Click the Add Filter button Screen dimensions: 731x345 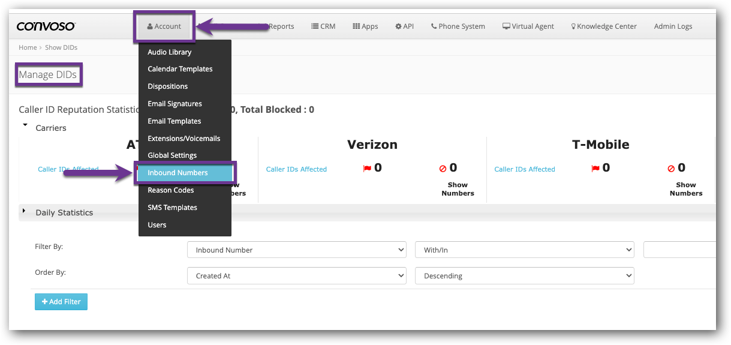61,302
